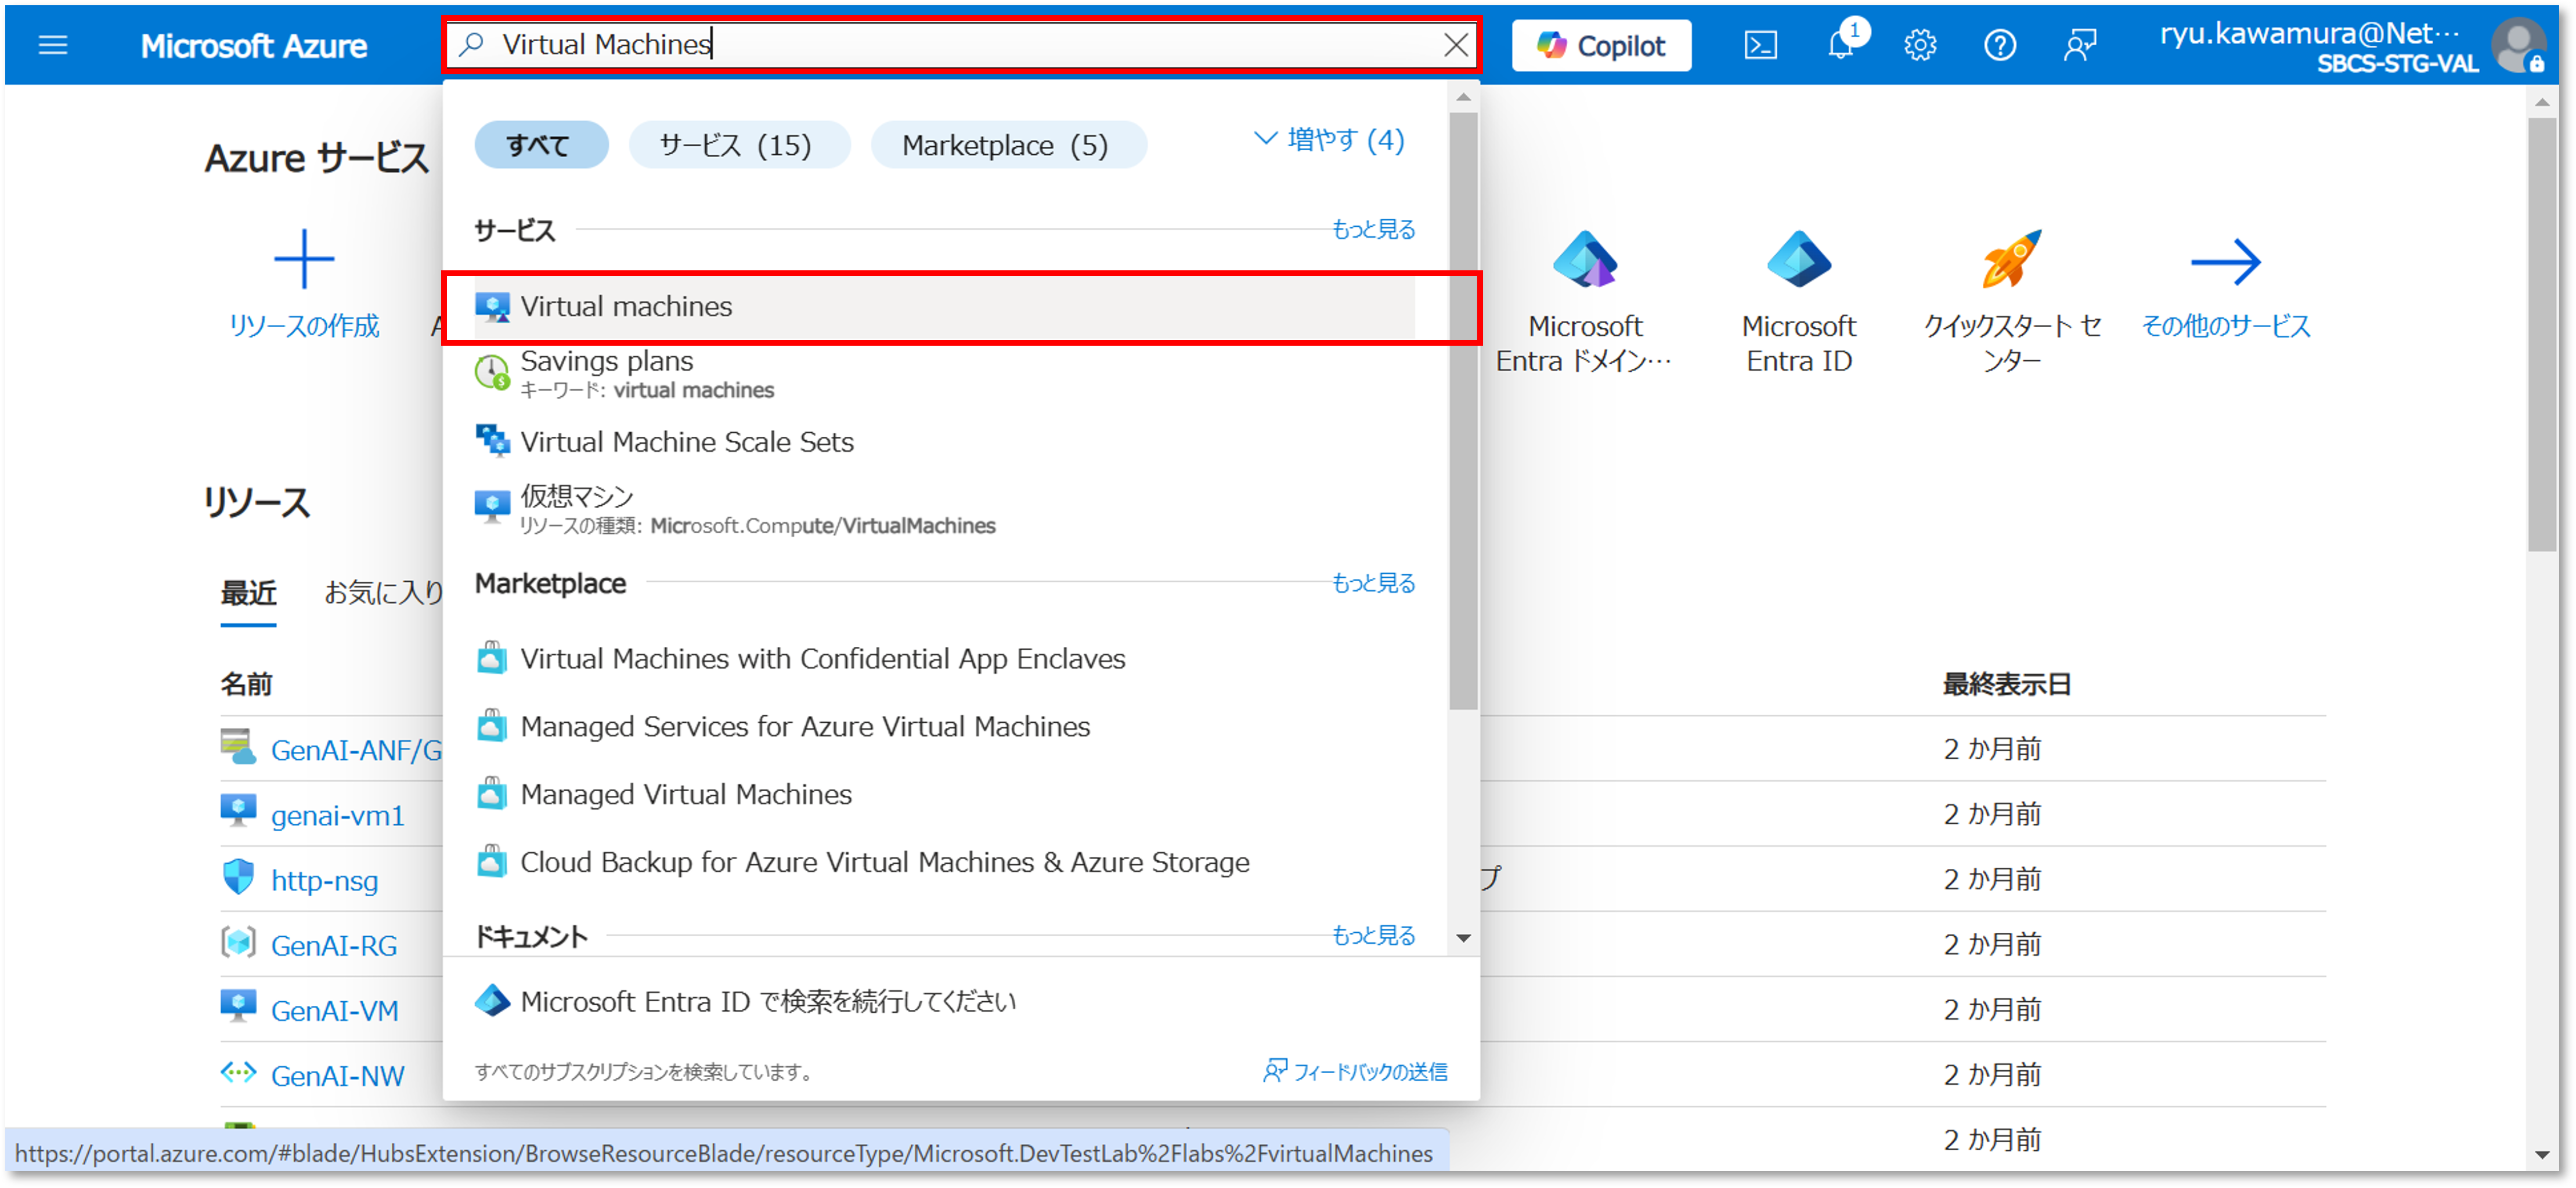Click その他のサービス arrow
The width and height of the screenshot is (2576, 1188).
(x=2225, y=262)
